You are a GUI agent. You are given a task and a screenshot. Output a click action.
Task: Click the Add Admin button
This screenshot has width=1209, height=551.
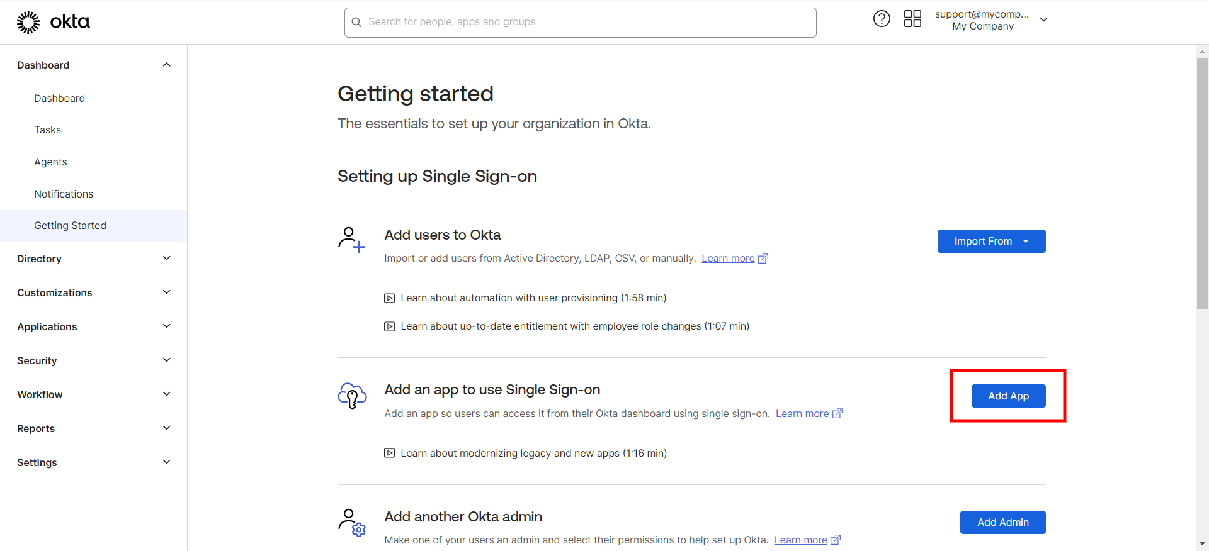coord(1002,522)
